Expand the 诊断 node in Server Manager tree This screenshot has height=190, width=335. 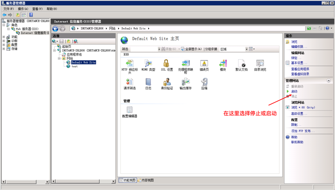click(x=4, y=41)
